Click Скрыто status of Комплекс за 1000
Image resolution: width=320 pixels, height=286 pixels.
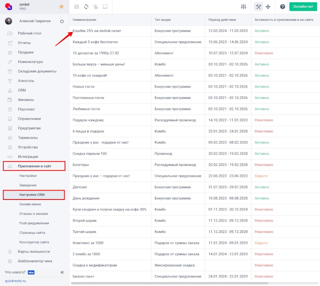[261, 243]
